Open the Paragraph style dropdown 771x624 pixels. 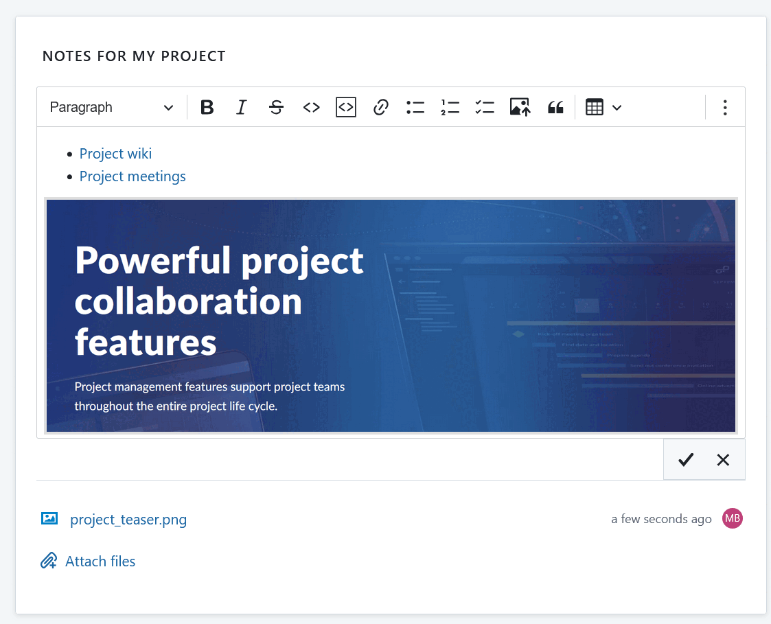(x=110, y=107)
